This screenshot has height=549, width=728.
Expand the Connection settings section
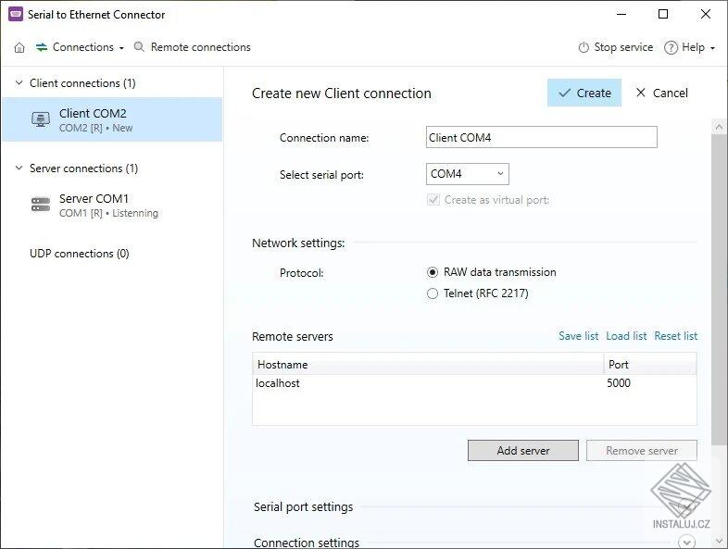(x=686, y=543)
